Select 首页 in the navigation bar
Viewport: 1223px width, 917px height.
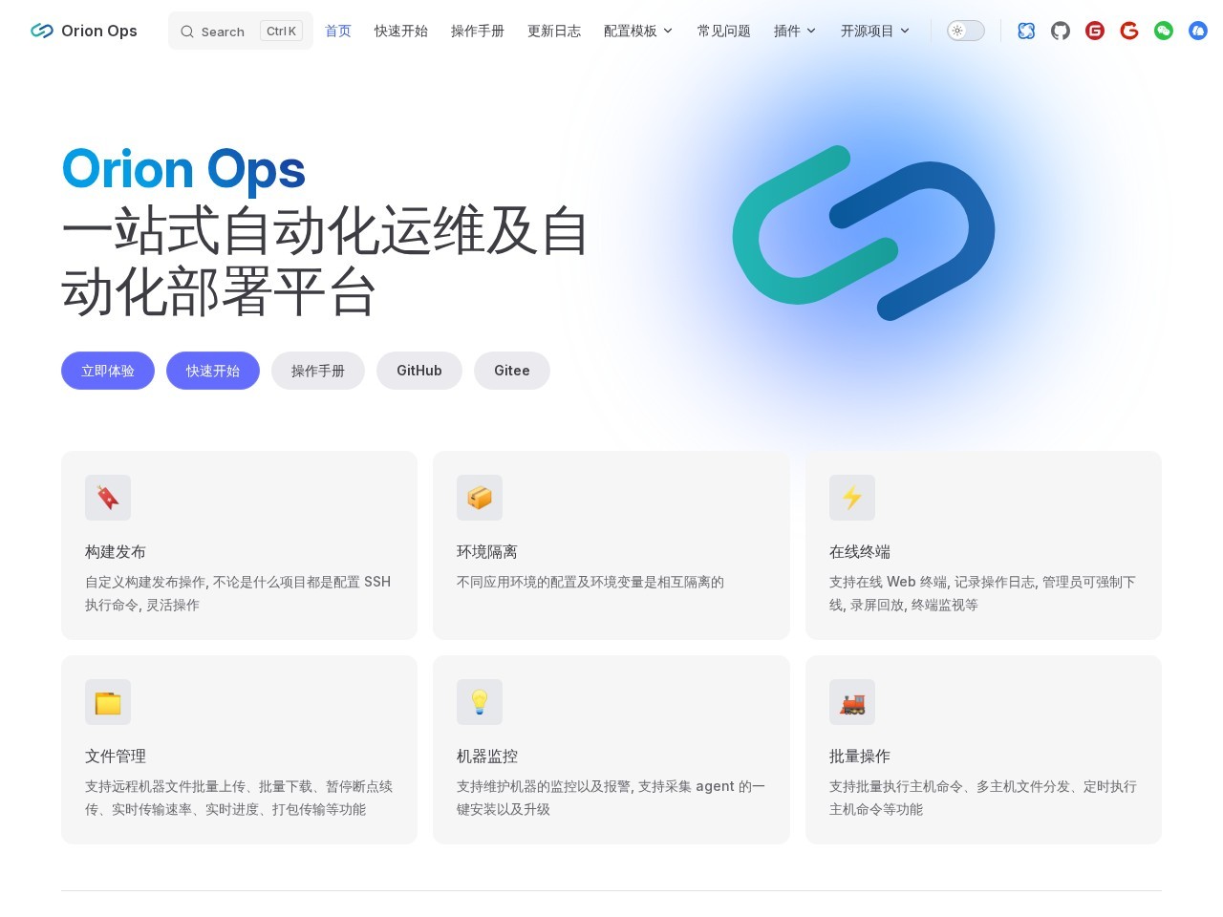coord(338,31)
